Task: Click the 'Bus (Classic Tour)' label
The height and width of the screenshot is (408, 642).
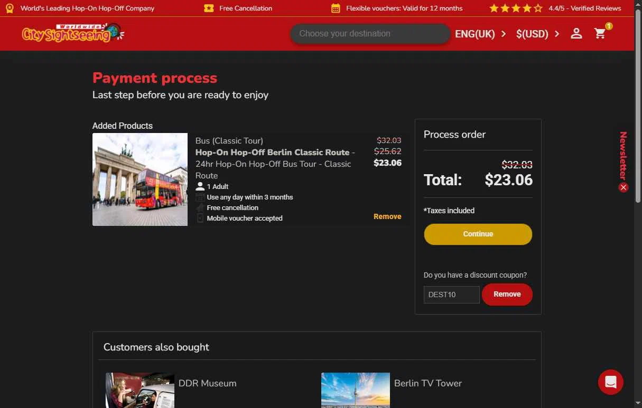Action: pos(229,140)
